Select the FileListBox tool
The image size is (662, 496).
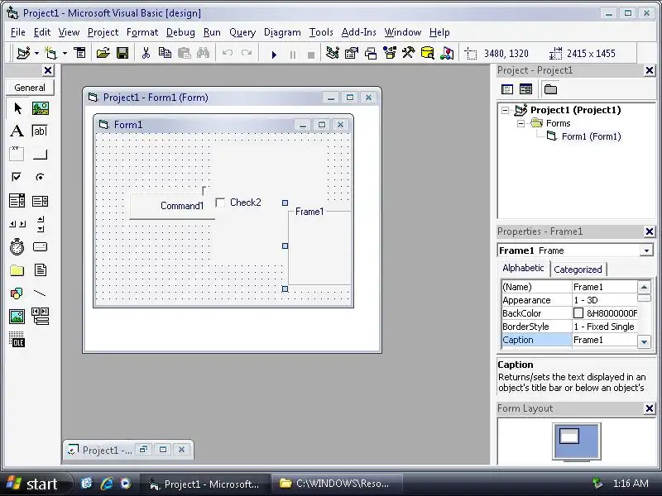[41, 270]
